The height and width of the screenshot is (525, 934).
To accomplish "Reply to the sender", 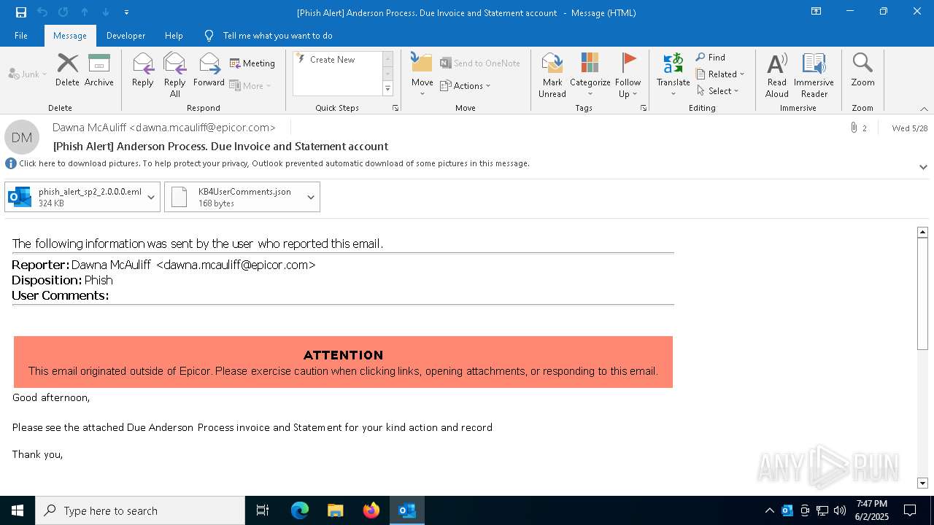I will pyautogui.click(x=143, y=69).
